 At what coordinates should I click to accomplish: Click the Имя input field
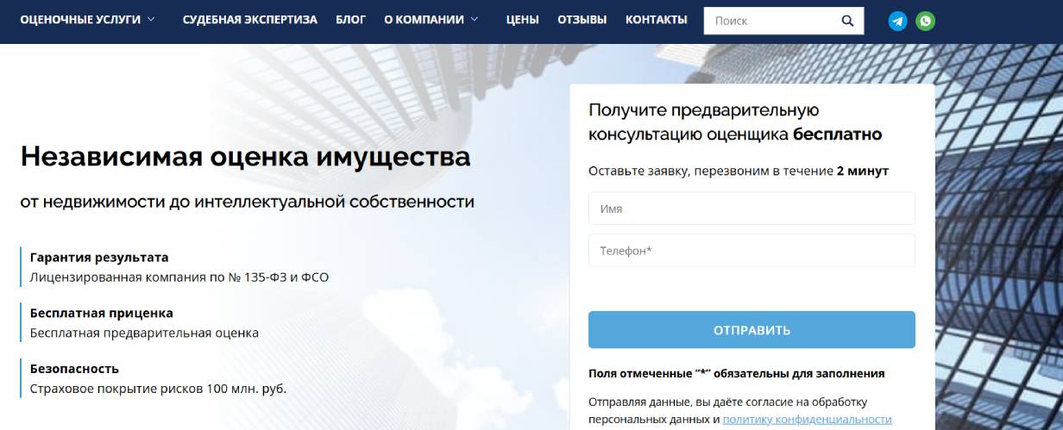coord(752,209)
